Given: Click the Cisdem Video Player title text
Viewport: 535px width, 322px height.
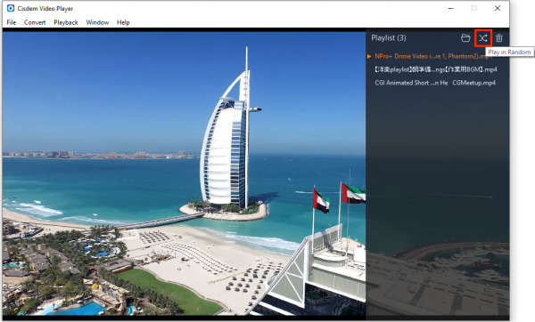Looking at the screenshot, I should tap(45, 9).
